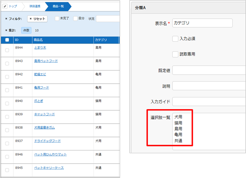Toggle the 未完了 filter checkbox
246x178 pixels.
pyautogui.click(x=57, y=18)
